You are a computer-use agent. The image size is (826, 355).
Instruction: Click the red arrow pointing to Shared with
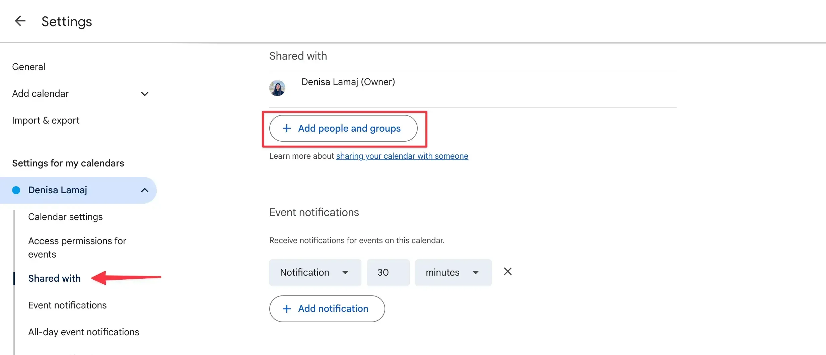click(127, 277)
